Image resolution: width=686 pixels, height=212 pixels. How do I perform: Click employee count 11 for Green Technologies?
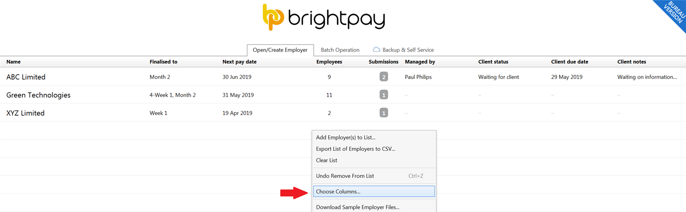point(329,95)
